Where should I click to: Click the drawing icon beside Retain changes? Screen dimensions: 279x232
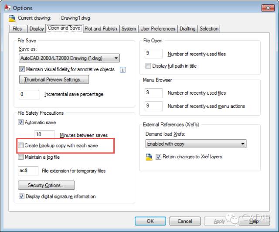click(149, 157)
